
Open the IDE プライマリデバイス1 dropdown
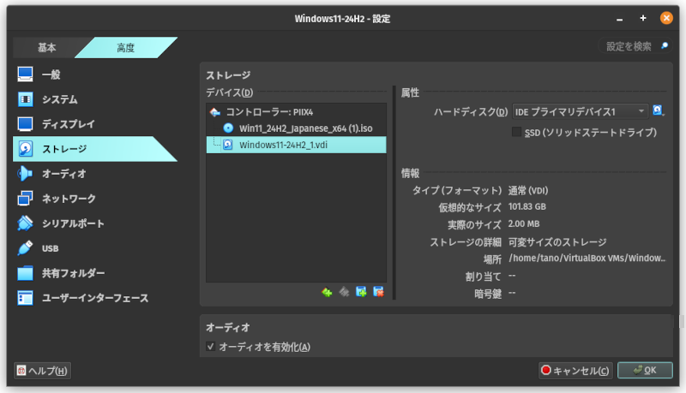[580, 111]
